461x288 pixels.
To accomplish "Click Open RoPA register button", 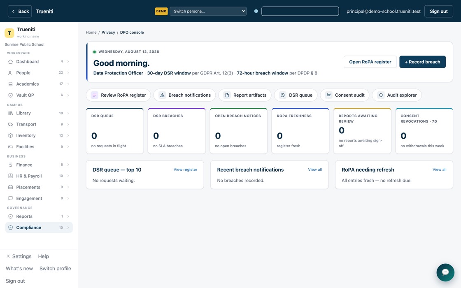I will [x=370, y=62].
